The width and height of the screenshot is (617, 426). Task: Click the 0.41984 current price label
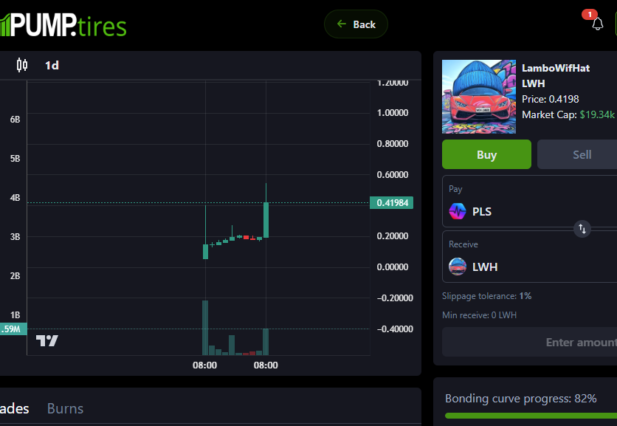coord(391,203)
